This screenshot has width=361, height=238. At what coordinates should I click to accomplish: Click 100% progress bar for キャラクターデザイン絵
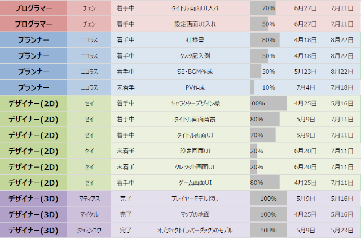pyautogui.click(x=268, y=103)
